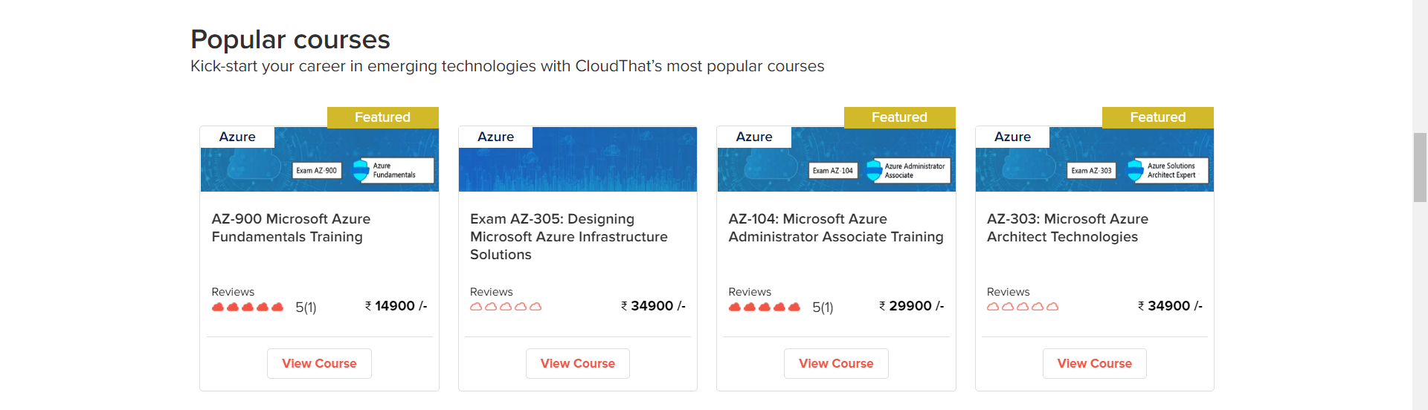This screenshot has height=410, width=1428.
Task: Click the Exam AZ-900 badge label
Action: 316,171
